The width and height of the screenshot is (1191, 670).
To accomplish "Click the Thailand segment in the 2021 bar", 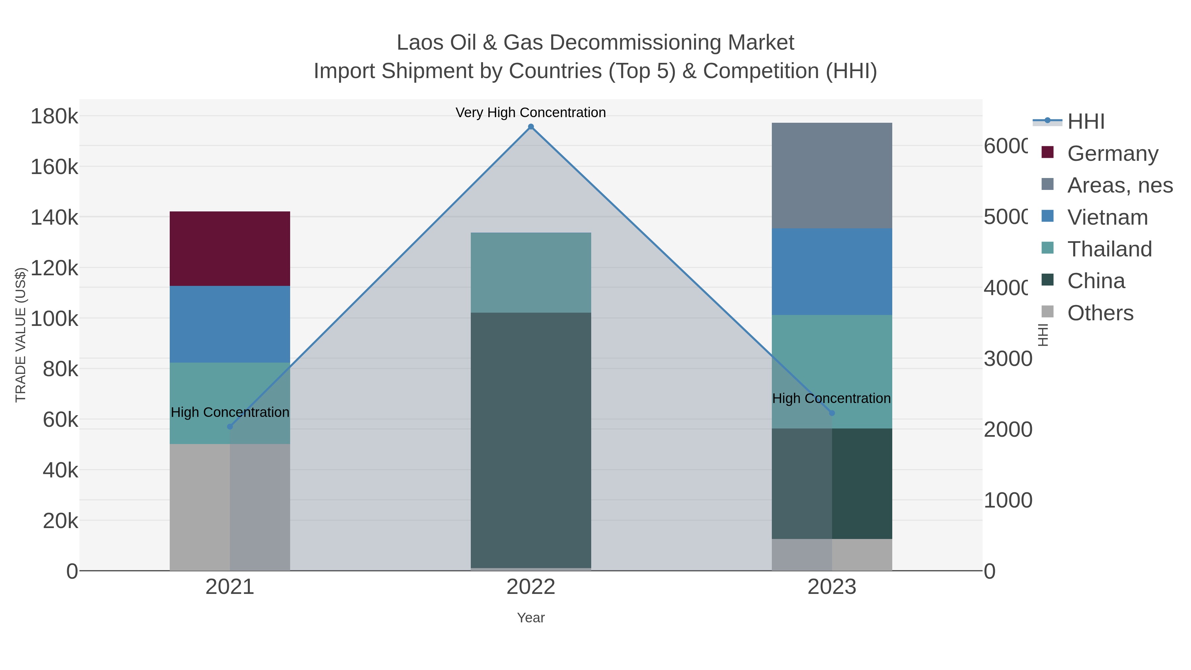I will pos(230,403).
